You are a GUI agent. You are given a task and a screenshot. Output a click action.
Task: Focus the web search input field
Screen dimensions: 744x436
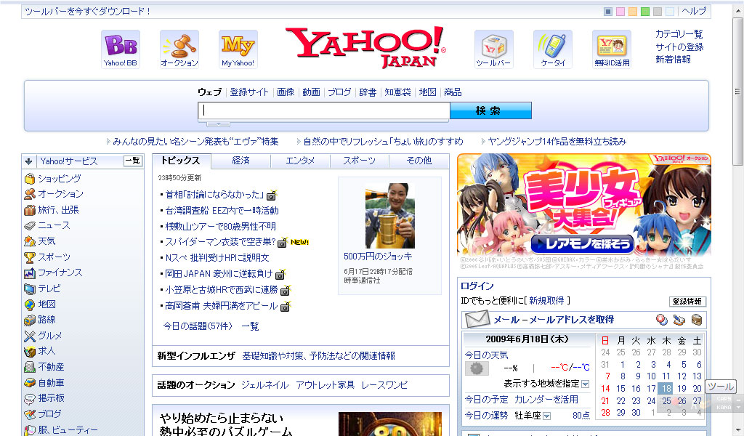click(x=323, y=110)
